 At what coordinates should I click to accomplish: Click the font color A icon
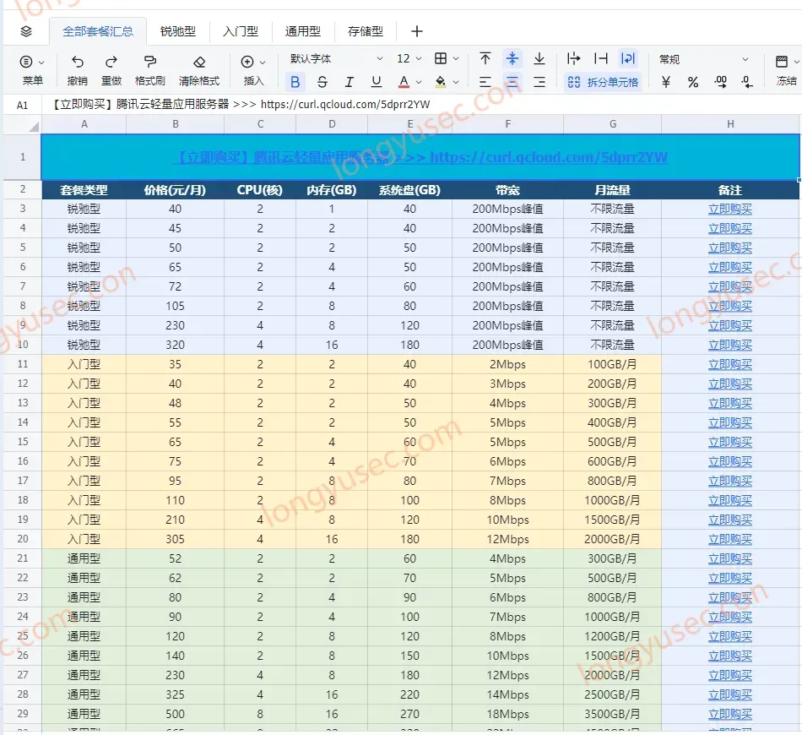tap(404, 82)
